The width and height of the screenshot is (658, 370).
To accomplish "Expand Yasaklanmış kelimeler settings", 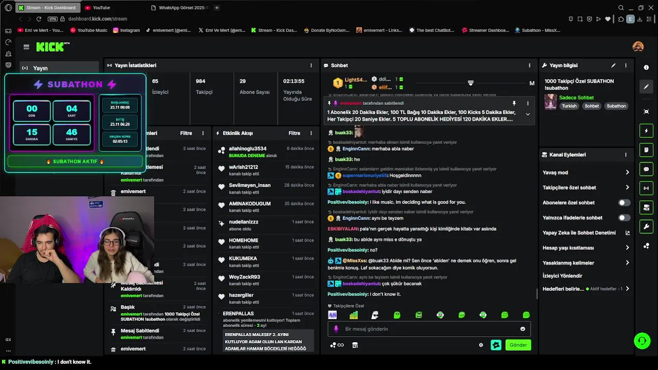I will coord(627,263).
